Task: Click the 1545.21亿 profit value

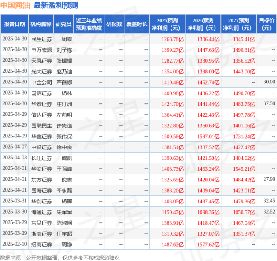Action: click(x=244, y=169)
